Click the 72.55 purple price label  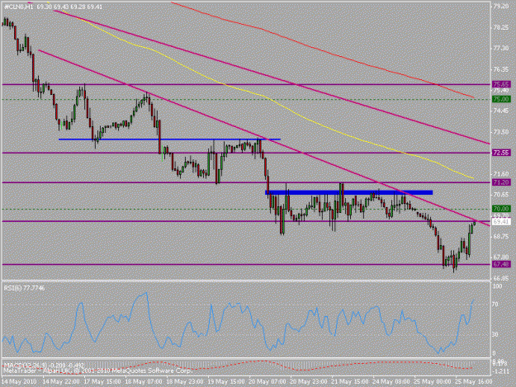point(501,153)
